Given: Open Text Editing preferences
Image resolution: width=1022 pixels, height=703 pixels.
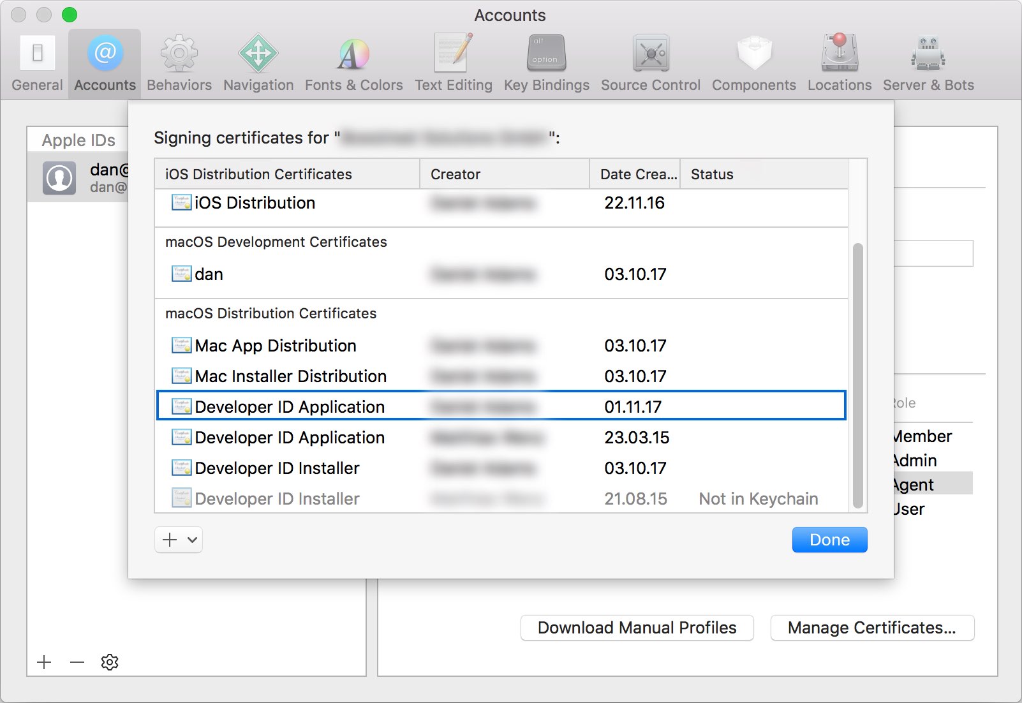Looking at the screenshot, I should (x=454, y=64).
